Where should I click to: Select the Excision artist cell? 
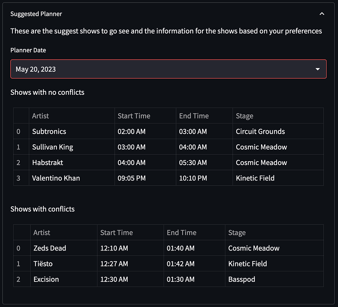pos(64,279)
